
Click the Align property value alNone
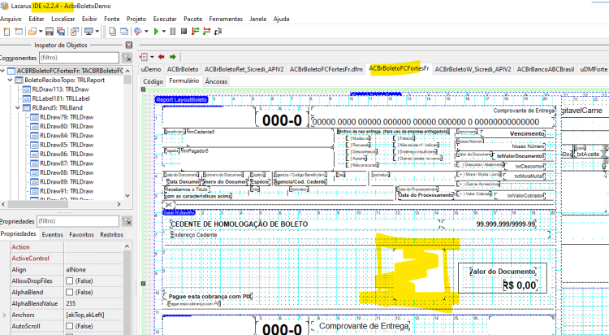tap(76, 270)
